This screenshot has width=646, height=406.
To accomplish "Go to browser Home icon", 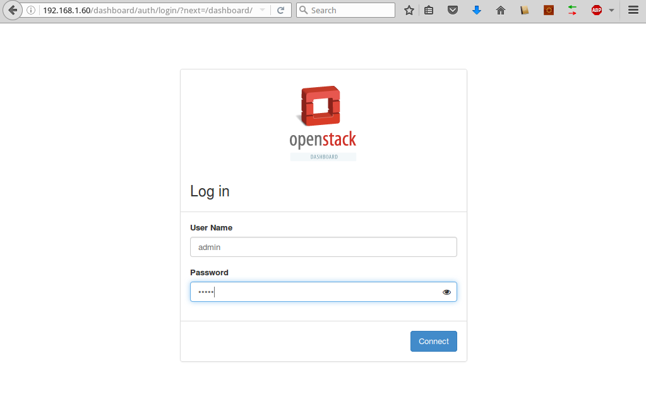I will (501, 10).
